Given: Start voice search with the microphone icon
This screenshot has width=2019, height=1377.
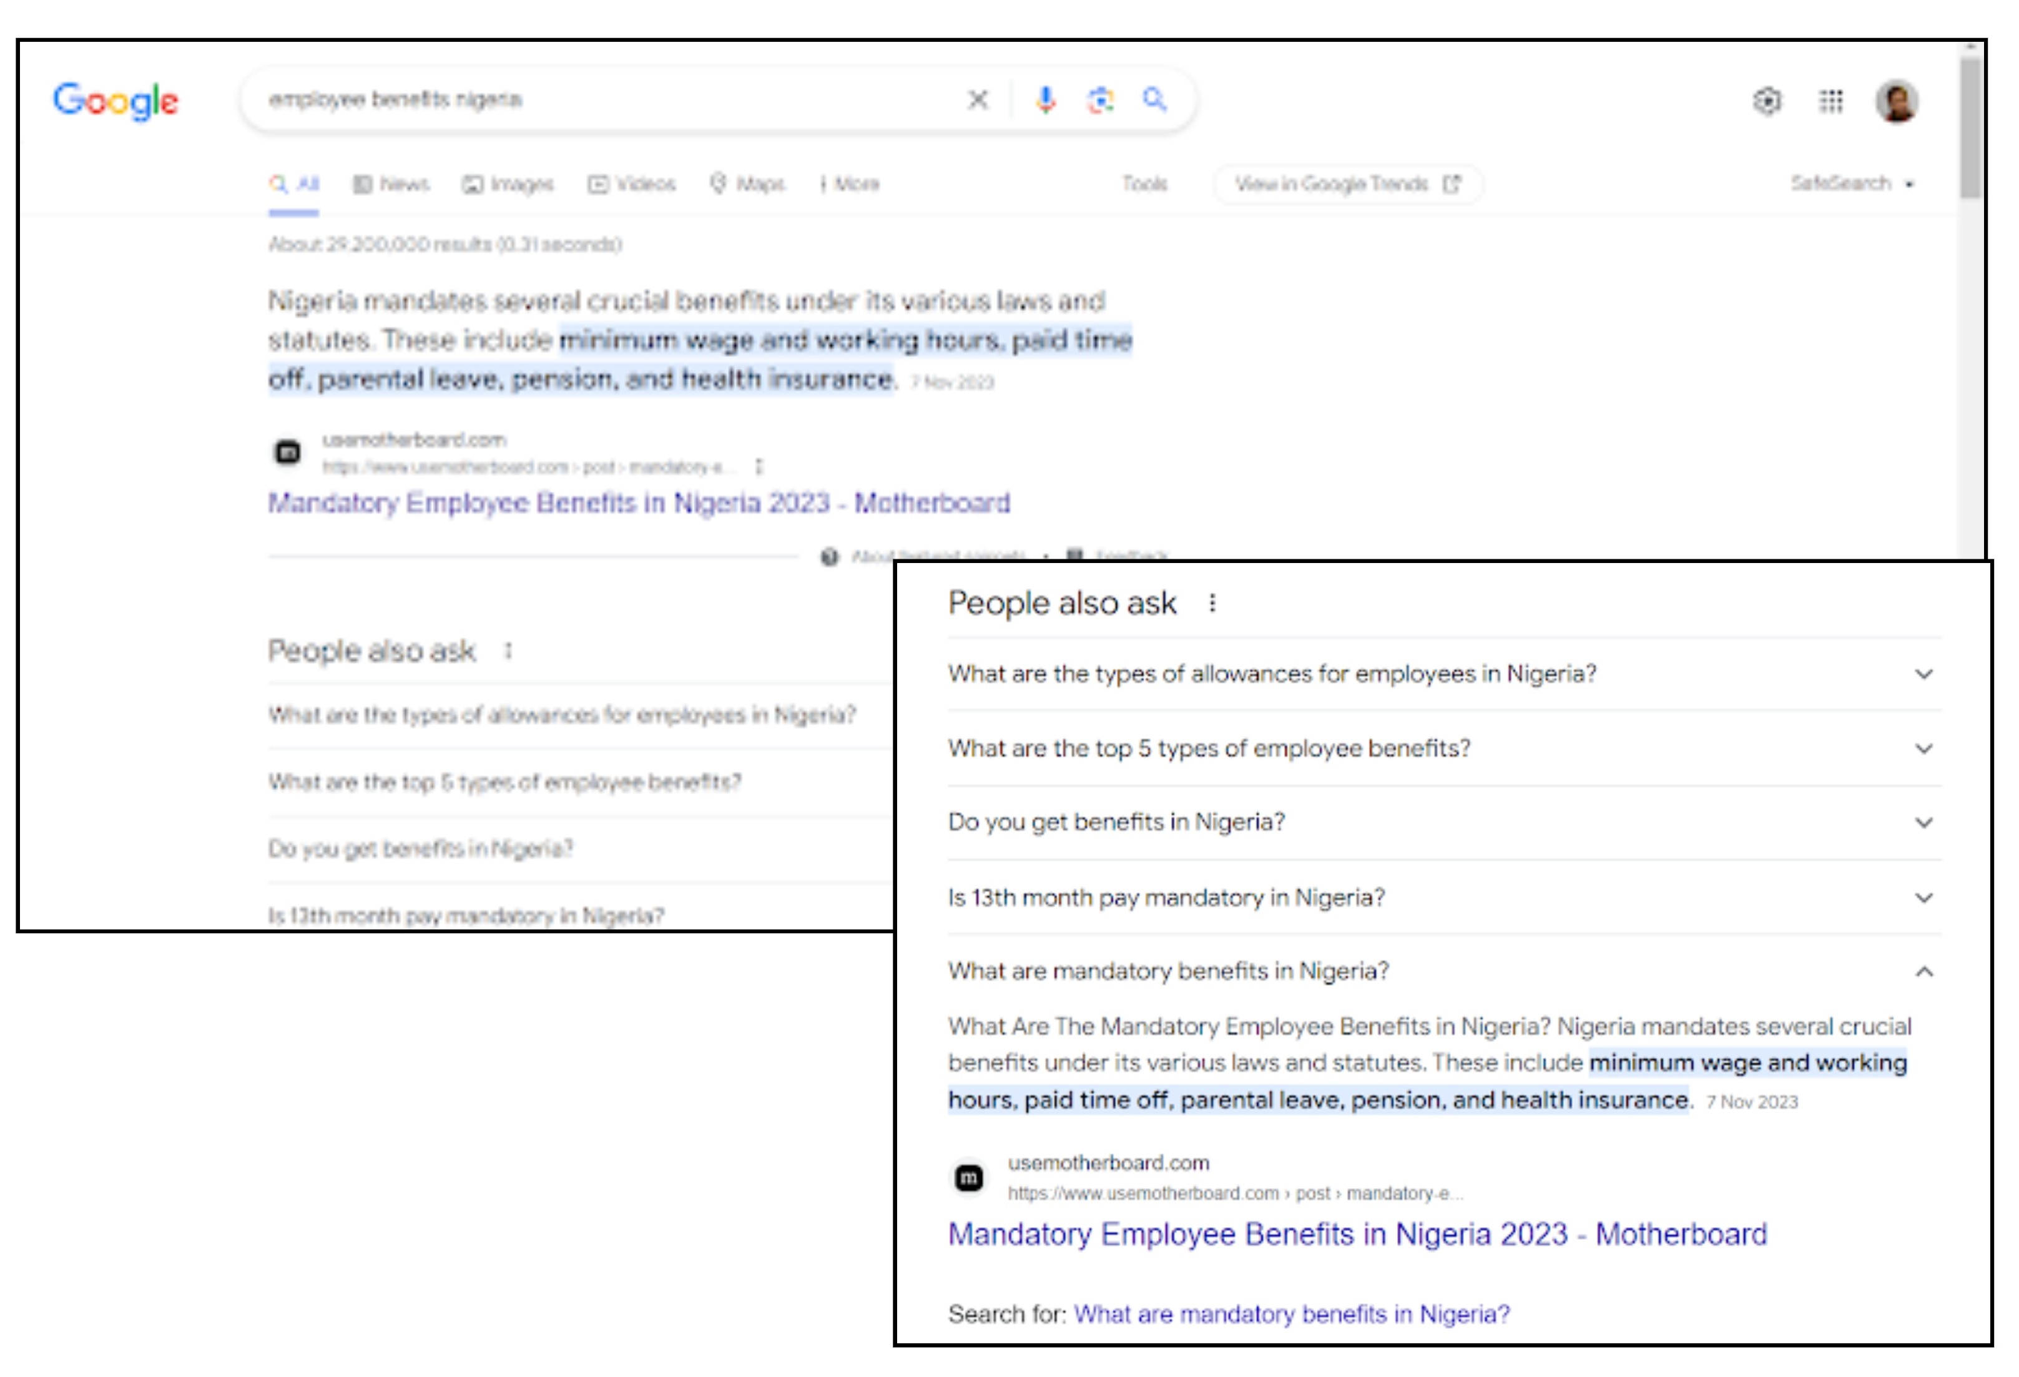Looking at the screenshot, I should [x=1046, y=100].
